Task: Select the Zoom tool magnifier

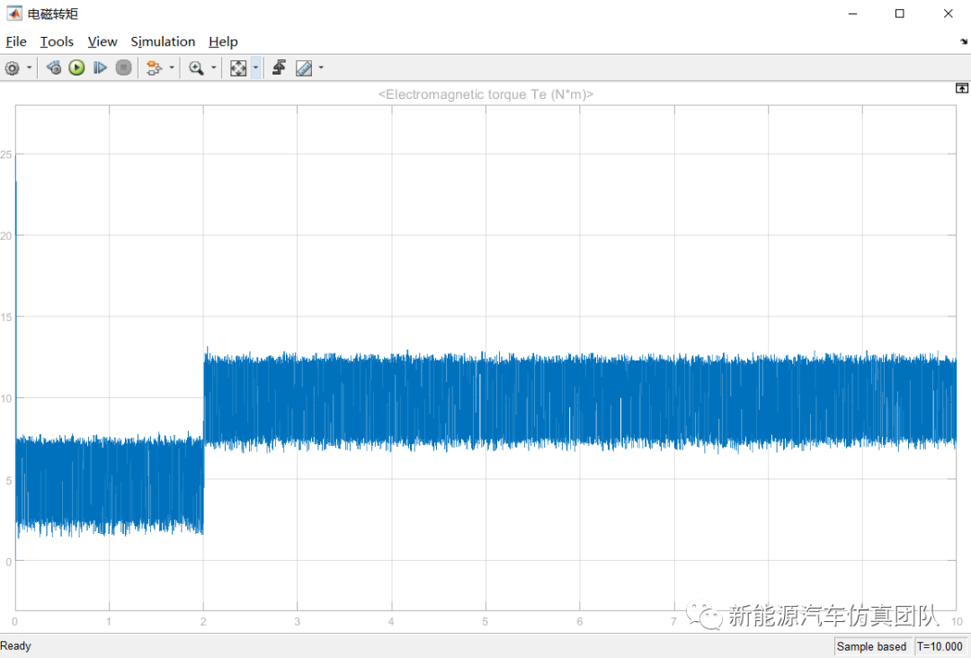Action: [x=196, y=68]
